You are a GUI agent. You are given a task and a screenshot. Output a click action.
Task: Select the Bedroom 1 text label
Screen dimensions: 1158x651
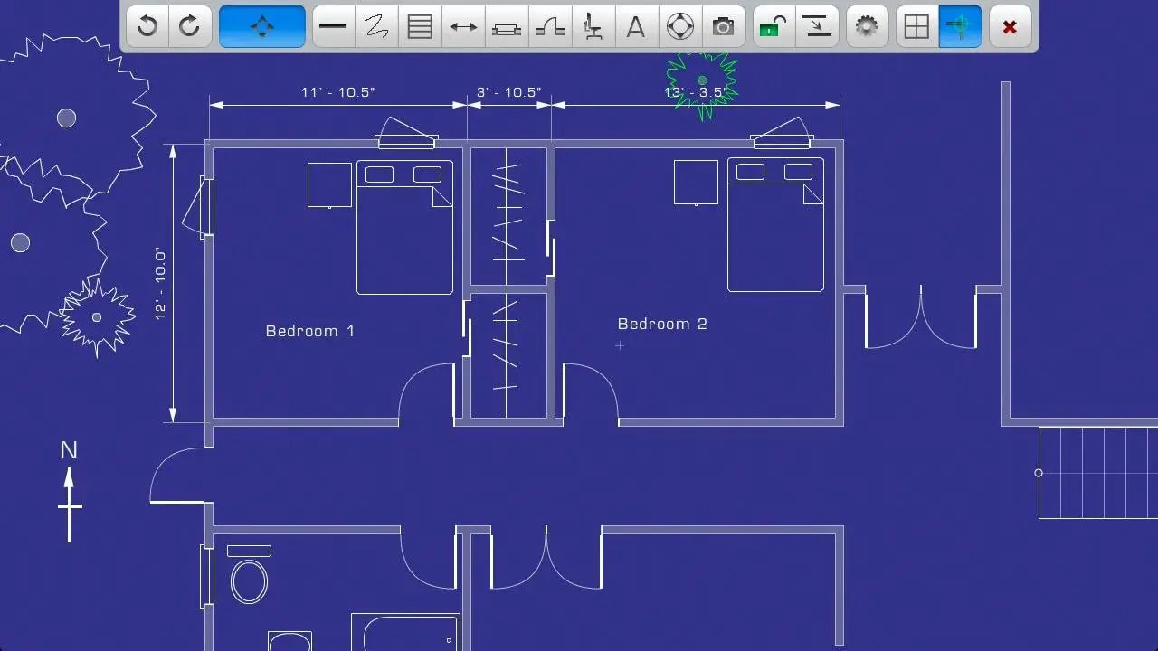point(309,331)
